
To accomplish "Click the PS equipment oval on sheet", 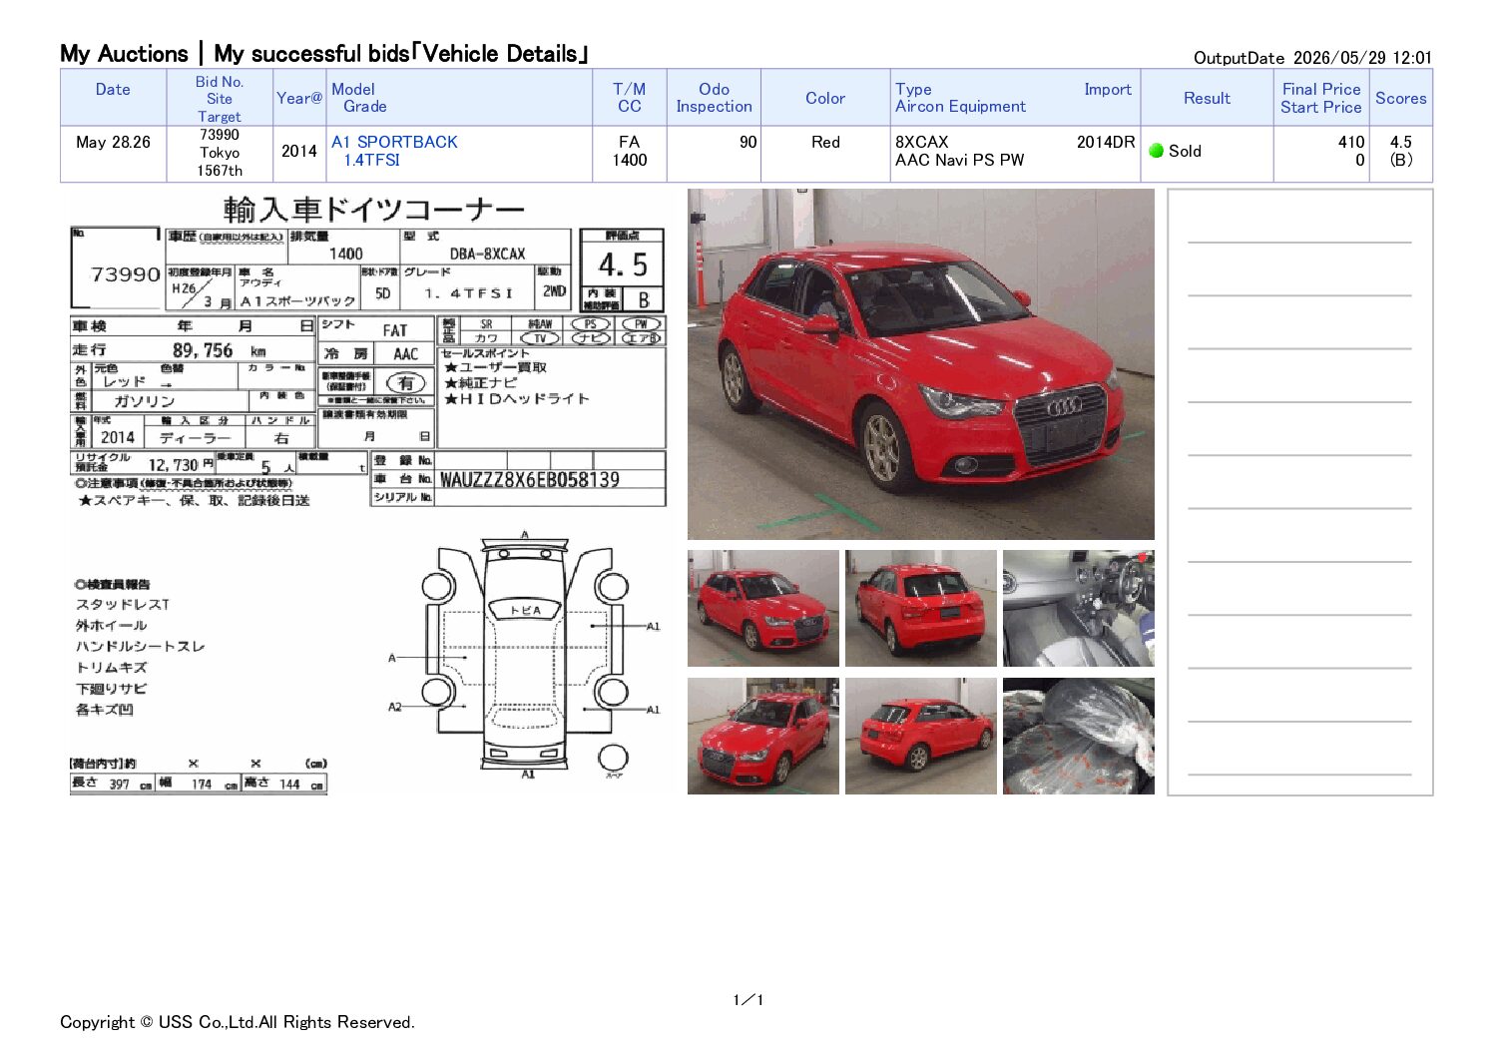I will (590, 324).
